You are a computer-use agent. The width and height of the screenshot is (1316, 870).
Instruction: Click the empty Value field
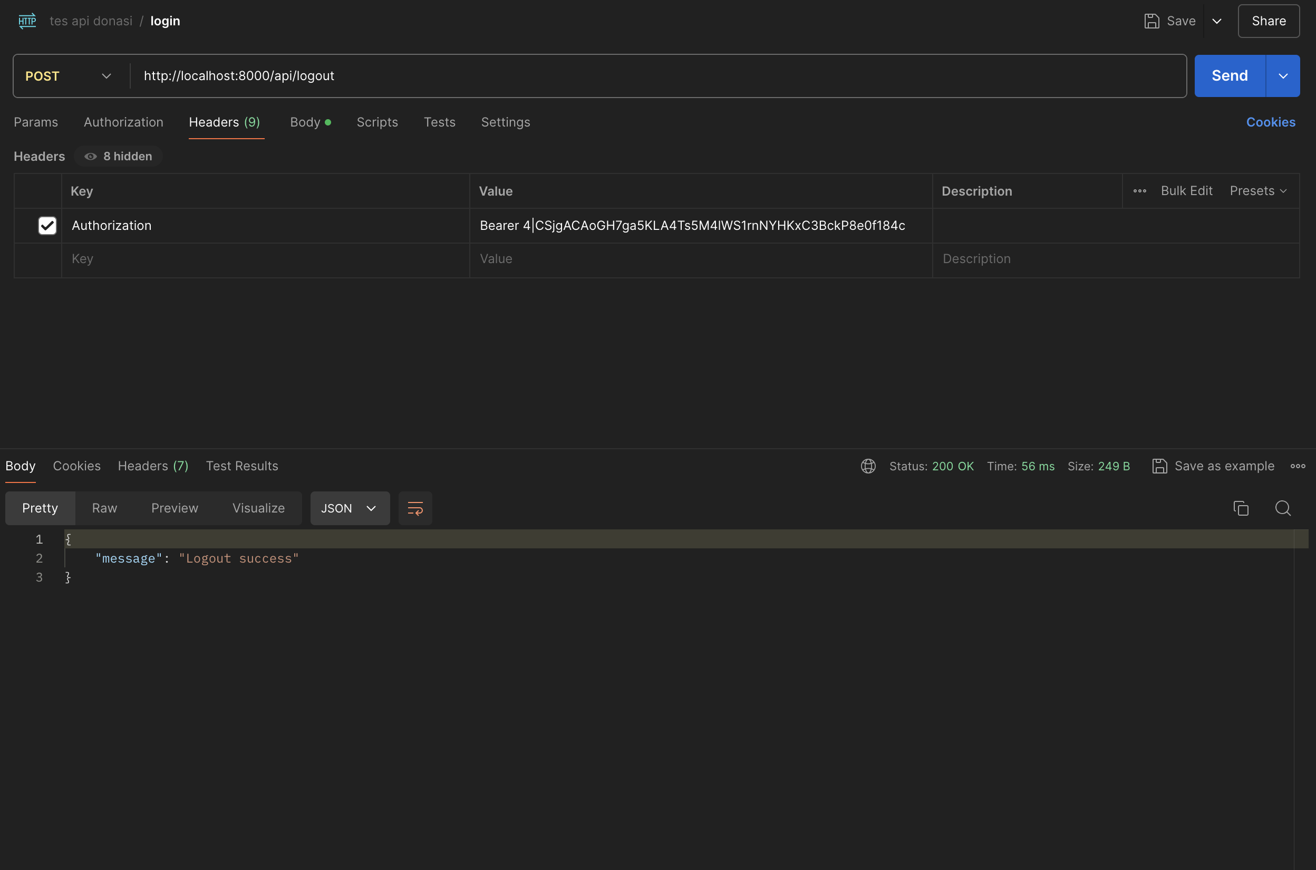click(x=701, y=259)
